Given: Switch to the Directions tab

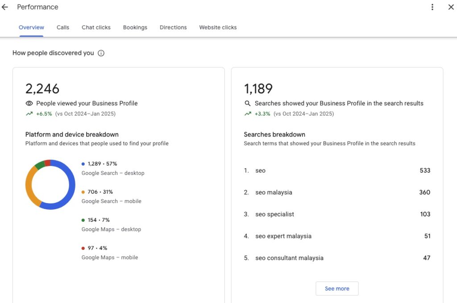Looking at the screenshot, I should tap(173, 27).
